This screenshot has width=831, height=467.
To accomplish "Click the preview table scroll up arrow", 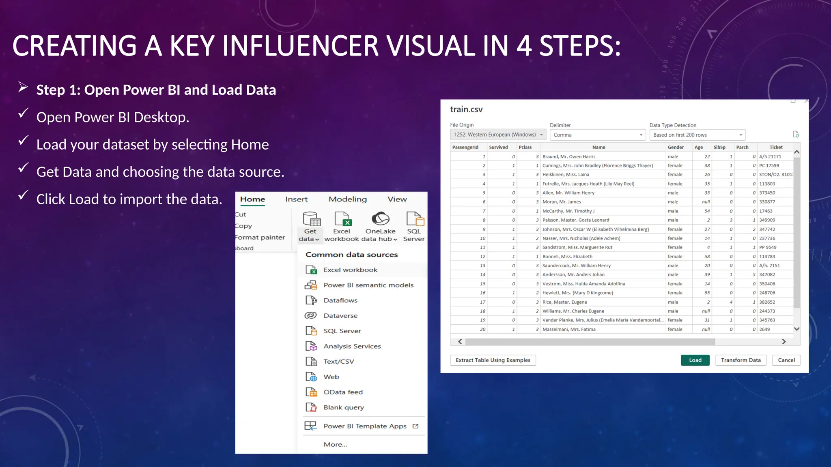I will tap(797, 152).
